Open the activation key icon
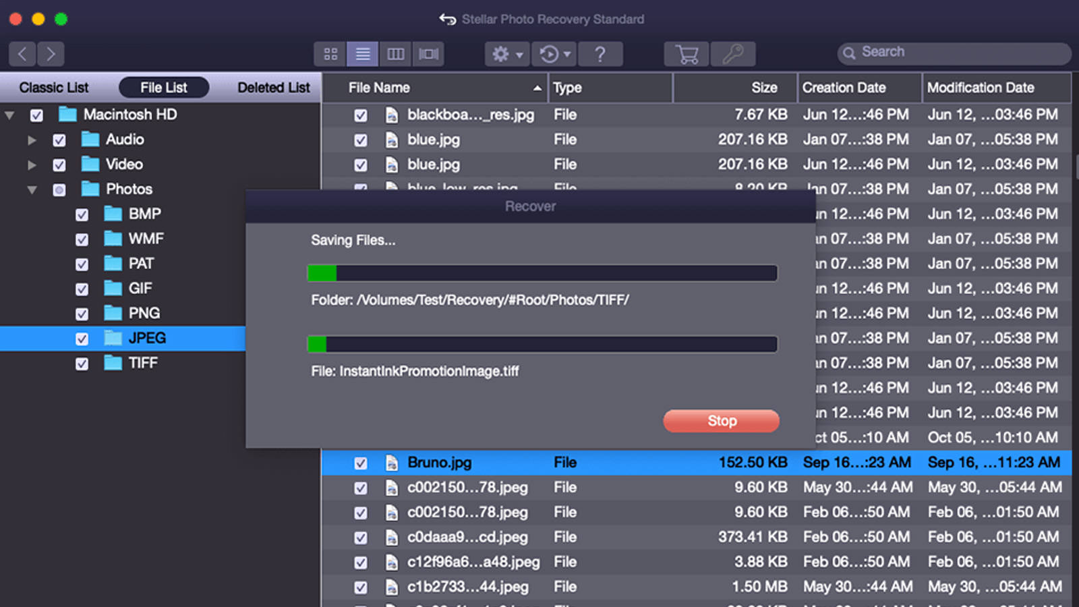Image resolution: width=1079 pixels, height=607 pixels. coord(733,54)
